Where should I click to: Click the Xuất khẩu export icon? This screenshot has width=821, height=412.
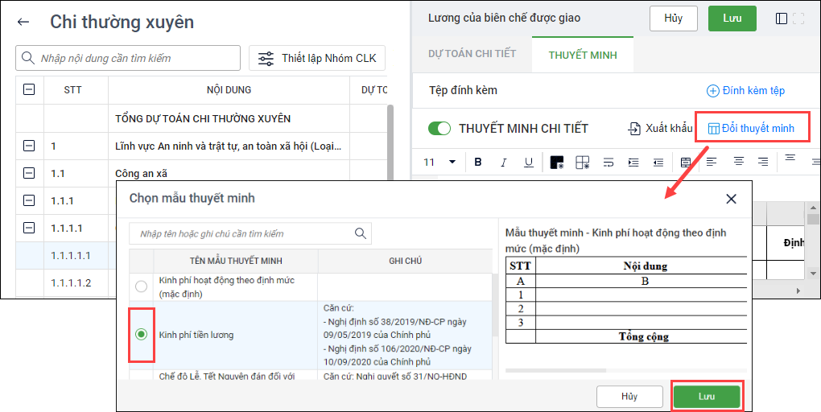[635, 129]
